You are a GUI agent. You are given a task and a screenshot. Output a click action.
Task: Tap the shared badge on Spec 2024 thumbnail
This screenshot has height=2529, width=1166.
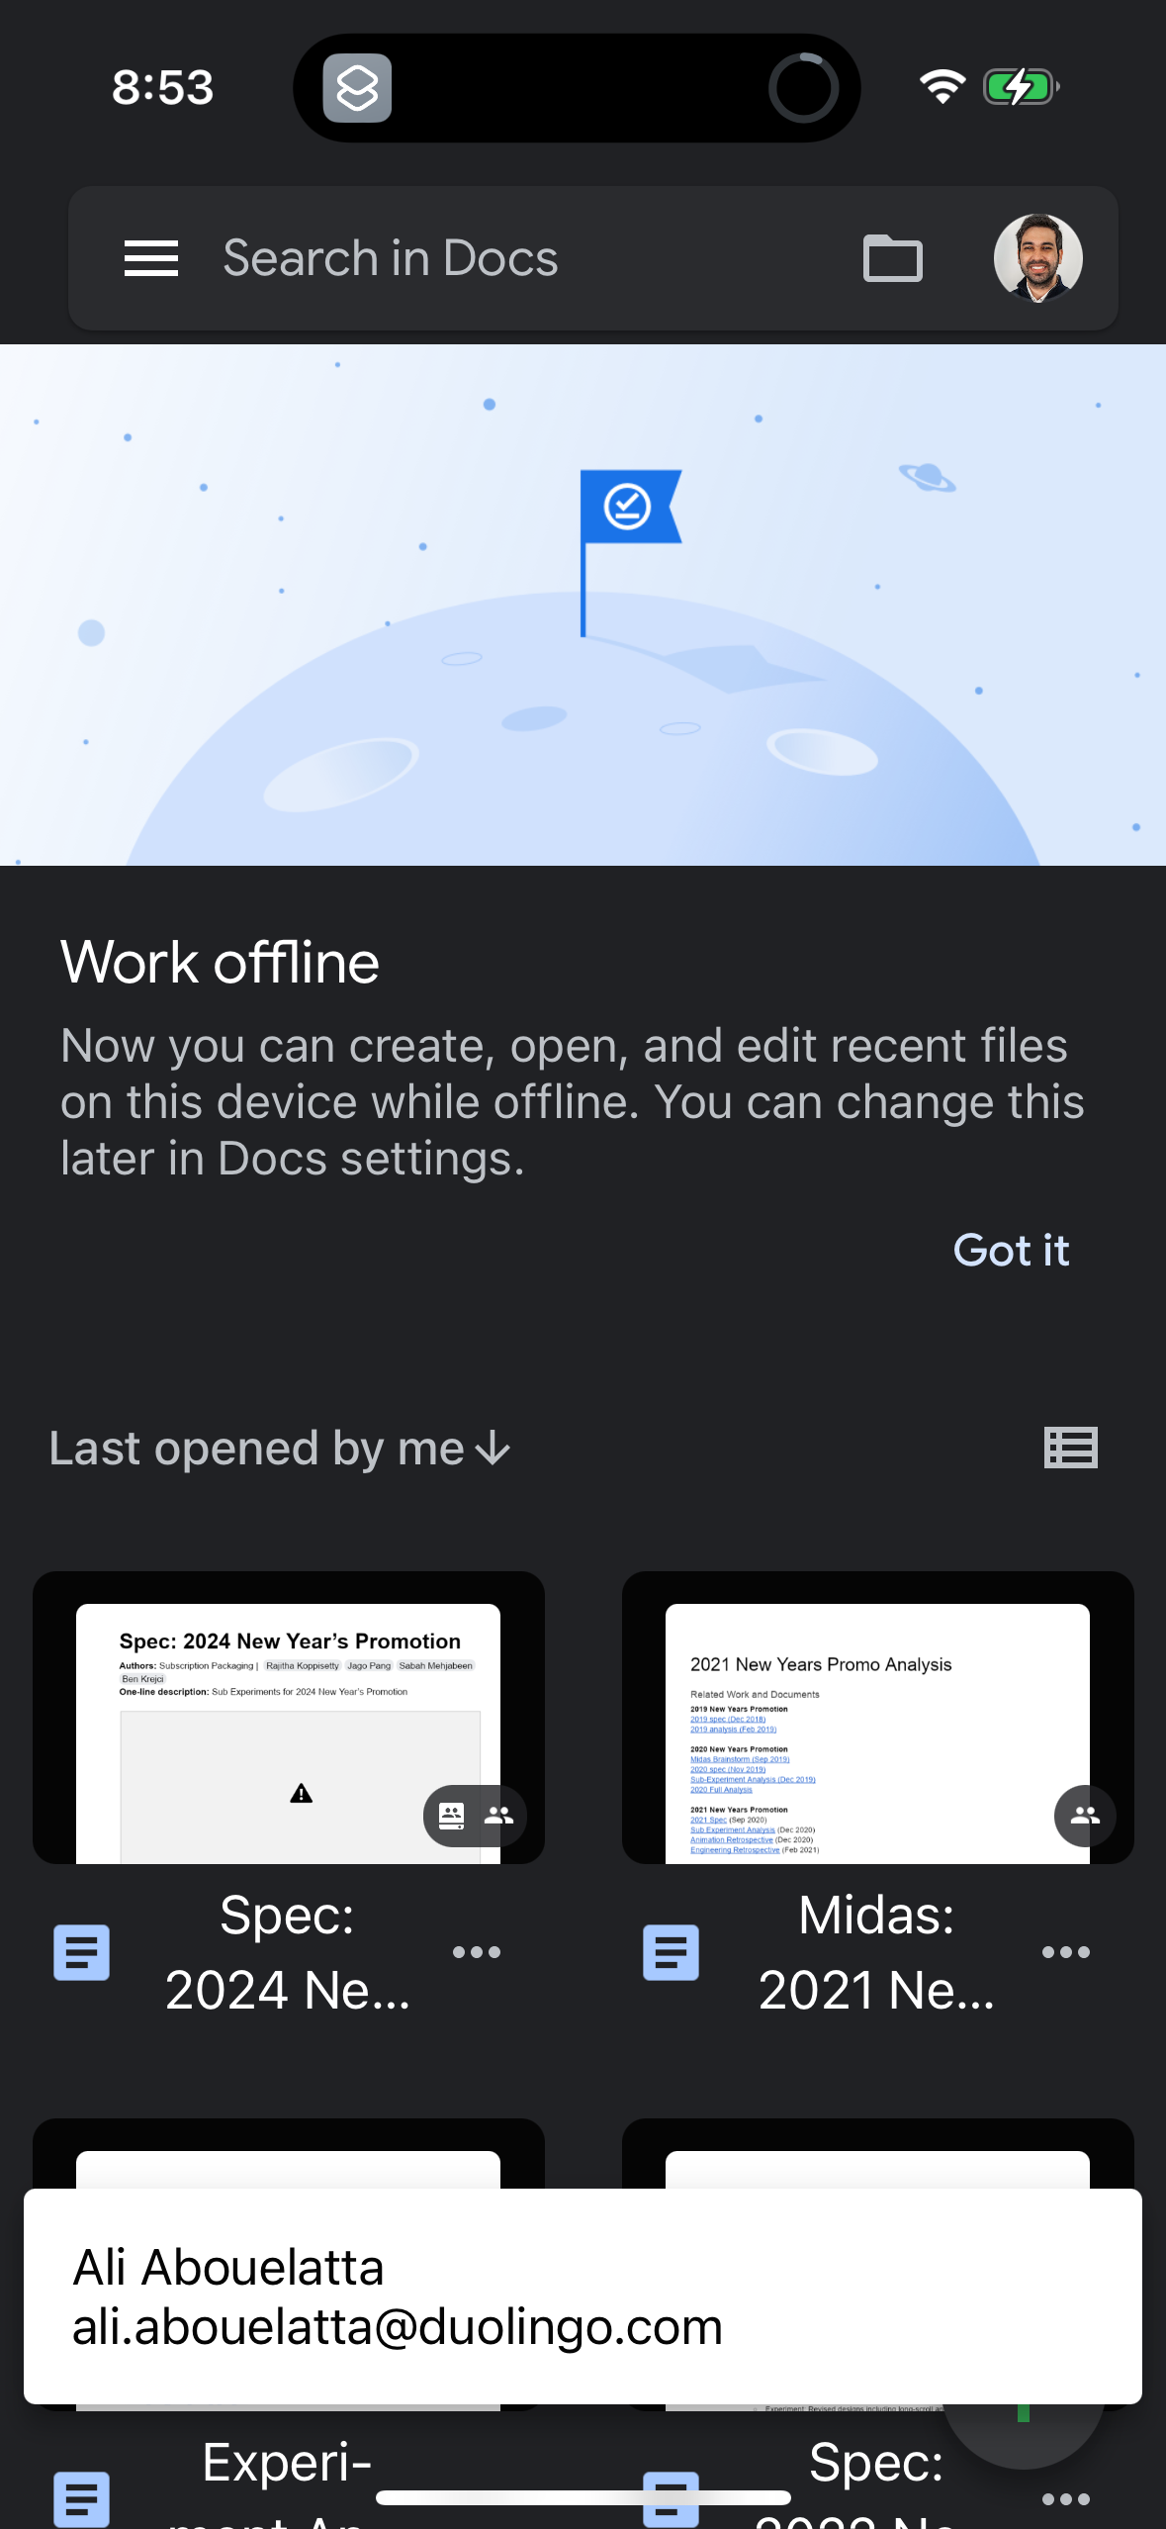(x=476, y=1816)
